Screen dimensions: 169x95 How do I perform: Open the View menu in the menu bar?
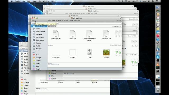35,1
